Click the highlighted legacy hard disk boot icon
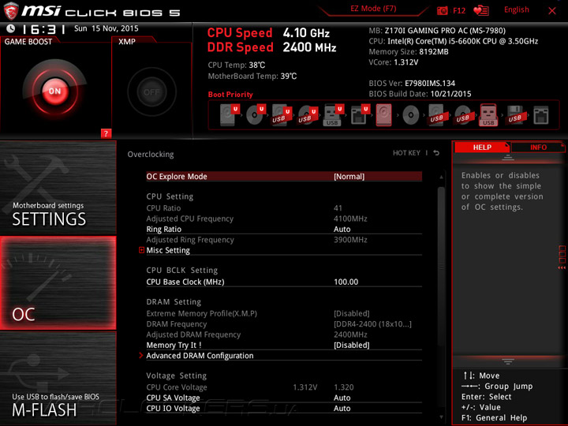The width and height of the screenshot is (568, 426). (x=383, y=115)
